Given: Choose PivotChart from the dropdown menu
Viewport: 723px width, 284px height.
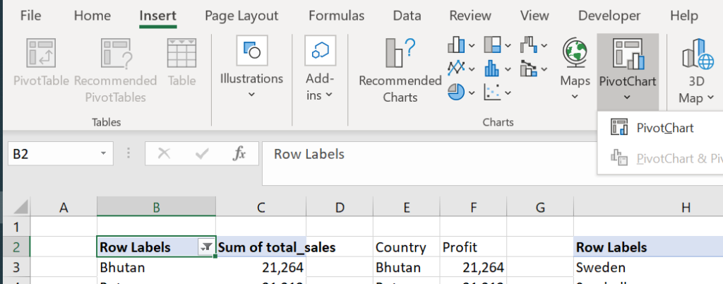Looking at the screenshot, I should [664, 128].
